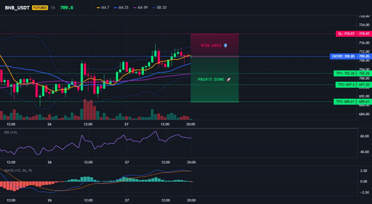Click 20:00 on the MACD time axis

tap(191, 200)
